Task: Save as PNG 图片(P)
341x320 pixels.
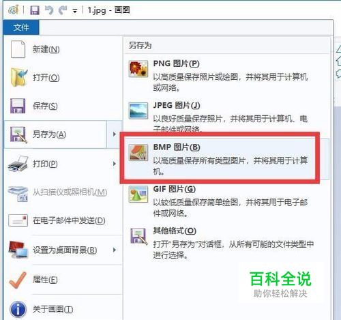Action: (x=226, y=75)
